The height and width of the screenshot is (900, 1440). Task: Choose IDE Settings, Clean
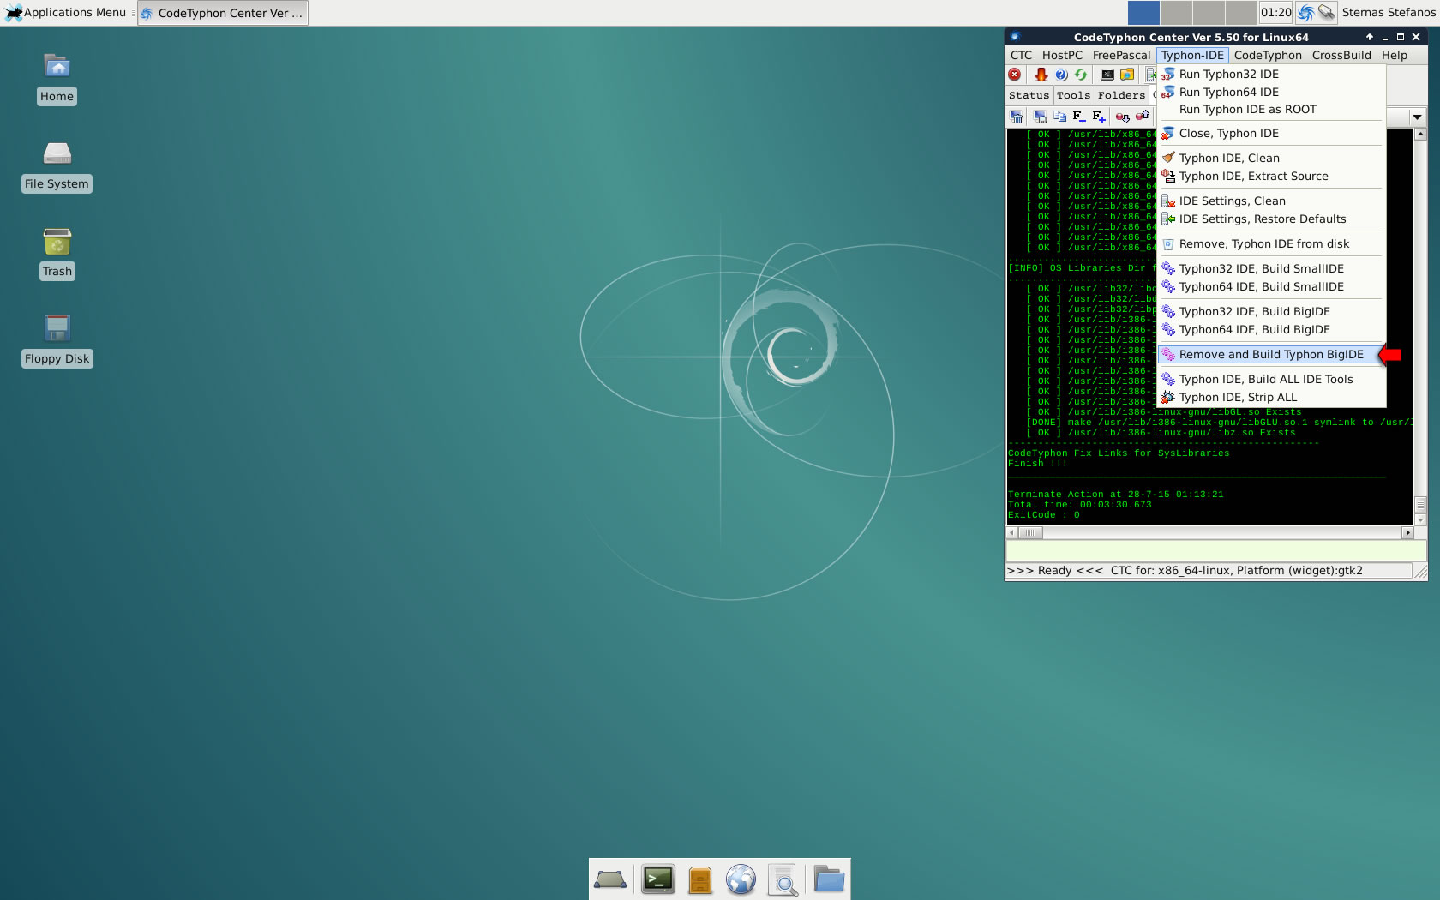pos(1271,201)
